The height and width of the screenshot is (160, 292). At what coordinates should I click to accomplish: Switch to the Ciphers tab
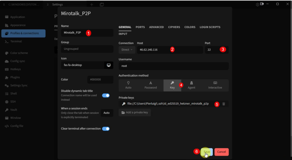coord(174,27)
